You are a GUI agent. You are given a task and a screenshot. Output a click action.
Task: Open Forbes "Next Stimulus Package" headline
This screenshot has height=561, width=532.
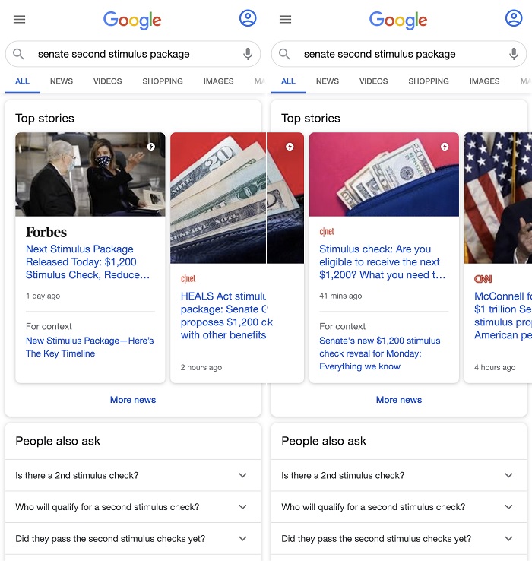coord(87,262)
